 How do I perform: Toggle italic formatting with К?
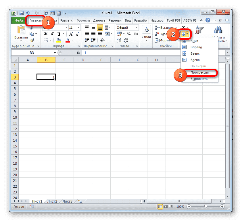pyautogui.click(x=52, y=33)
